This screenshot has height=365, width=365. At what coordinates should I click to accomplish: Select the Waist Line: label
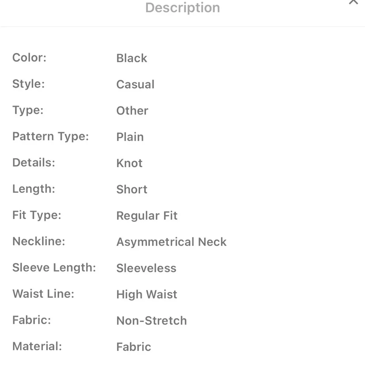pos(43,294)
